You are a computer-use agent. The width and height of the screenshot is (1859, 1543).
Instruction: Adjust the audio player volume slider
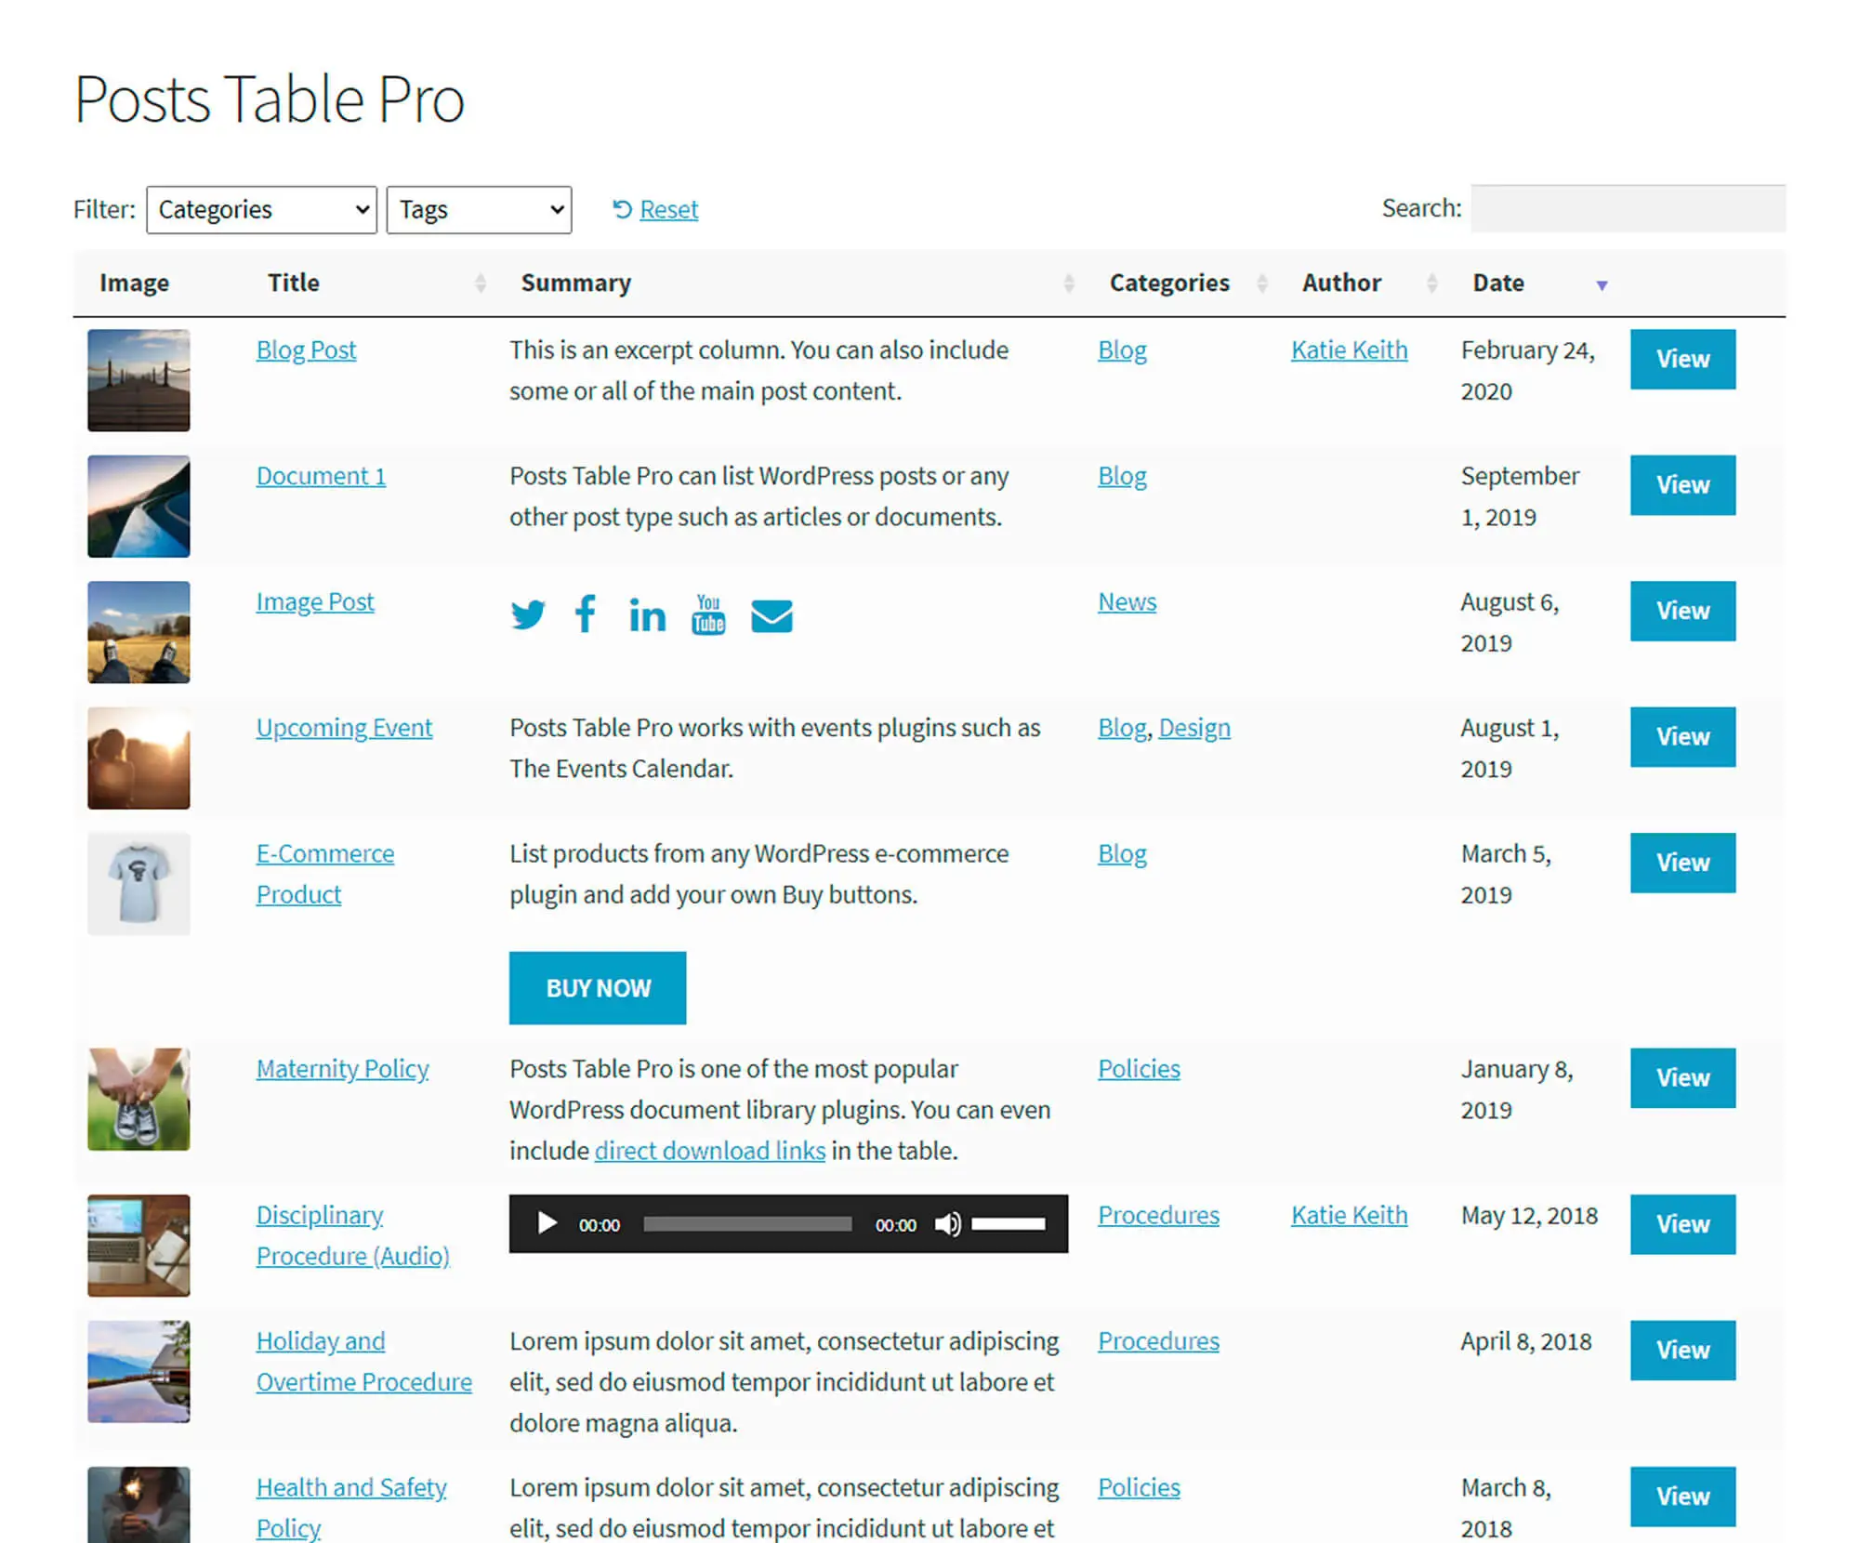[x=1009, y=1223]
